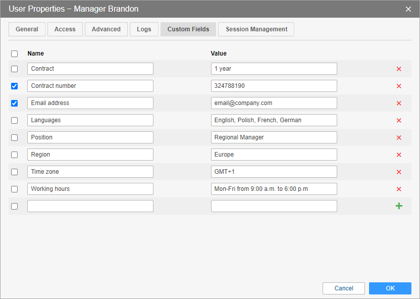Switch to the General tab

pyautogui.click(x=27, y=29)
